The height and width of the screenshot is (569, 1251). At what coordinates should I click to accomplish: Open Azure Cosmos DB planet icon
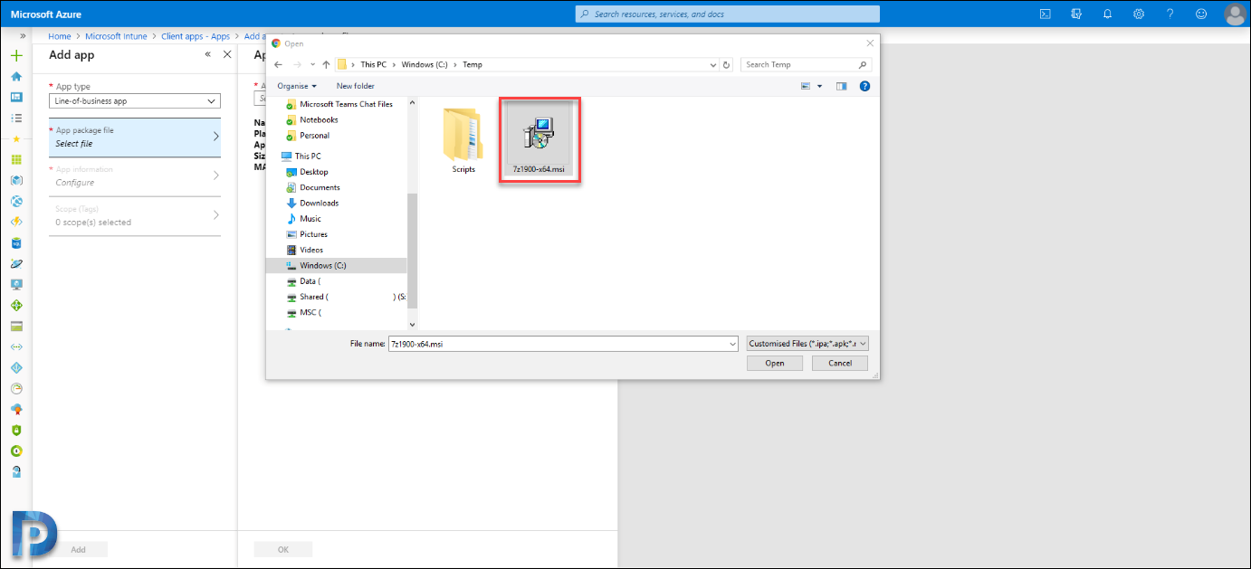pyautogui.click(x=16, y=263)
